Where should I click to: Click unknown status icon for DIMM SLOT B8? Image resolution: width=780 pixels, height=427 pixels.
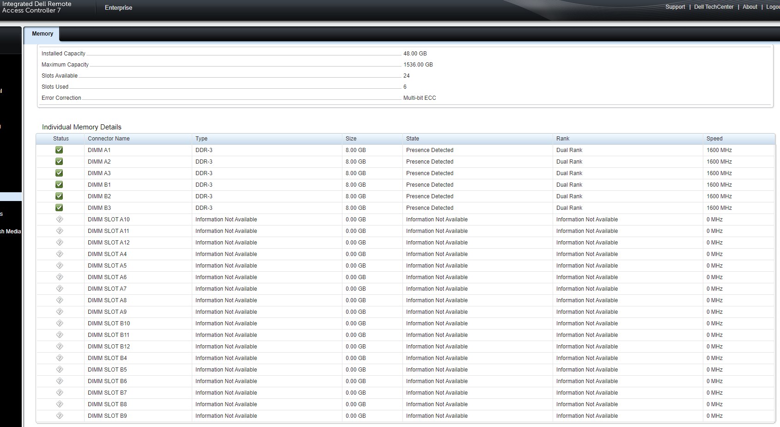click(x=59, y=404)
